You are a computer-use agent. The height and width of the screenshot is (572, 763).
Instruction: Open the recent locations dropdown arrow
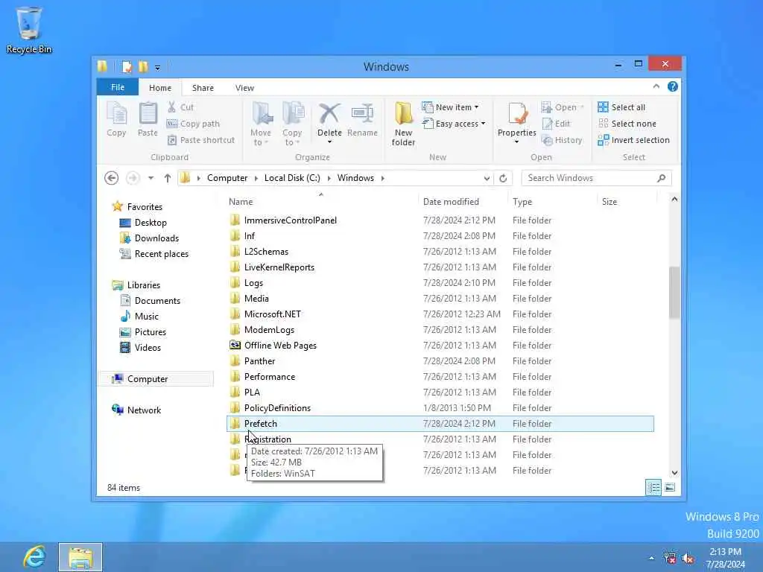click(x=151, y=178)
